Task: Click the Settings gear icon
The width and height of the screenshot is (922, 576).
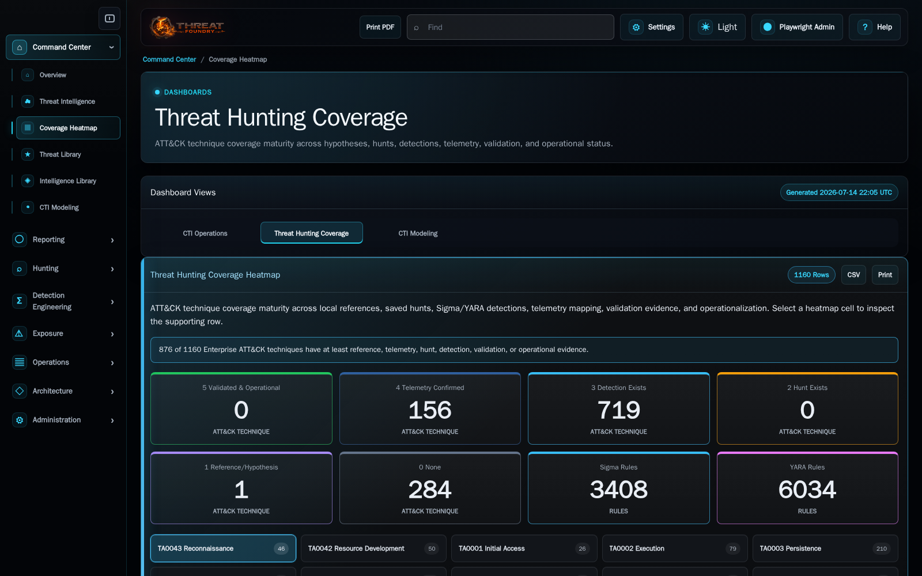Action: [x=636, y=27]
